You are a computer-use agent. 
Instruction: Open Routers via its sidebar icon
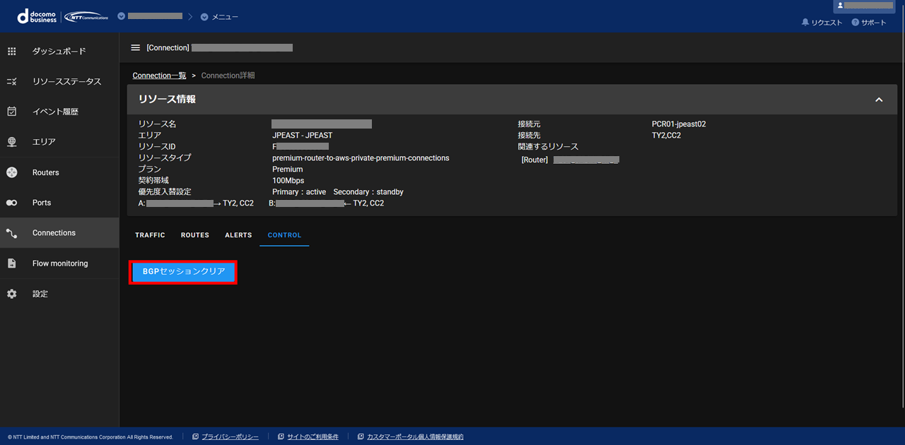(x=11, y=172)
